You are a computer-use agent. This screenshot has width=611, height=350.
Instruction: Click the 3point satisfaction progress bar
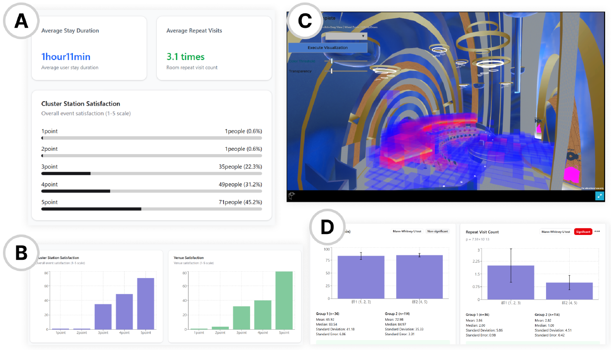click(151, 174)
